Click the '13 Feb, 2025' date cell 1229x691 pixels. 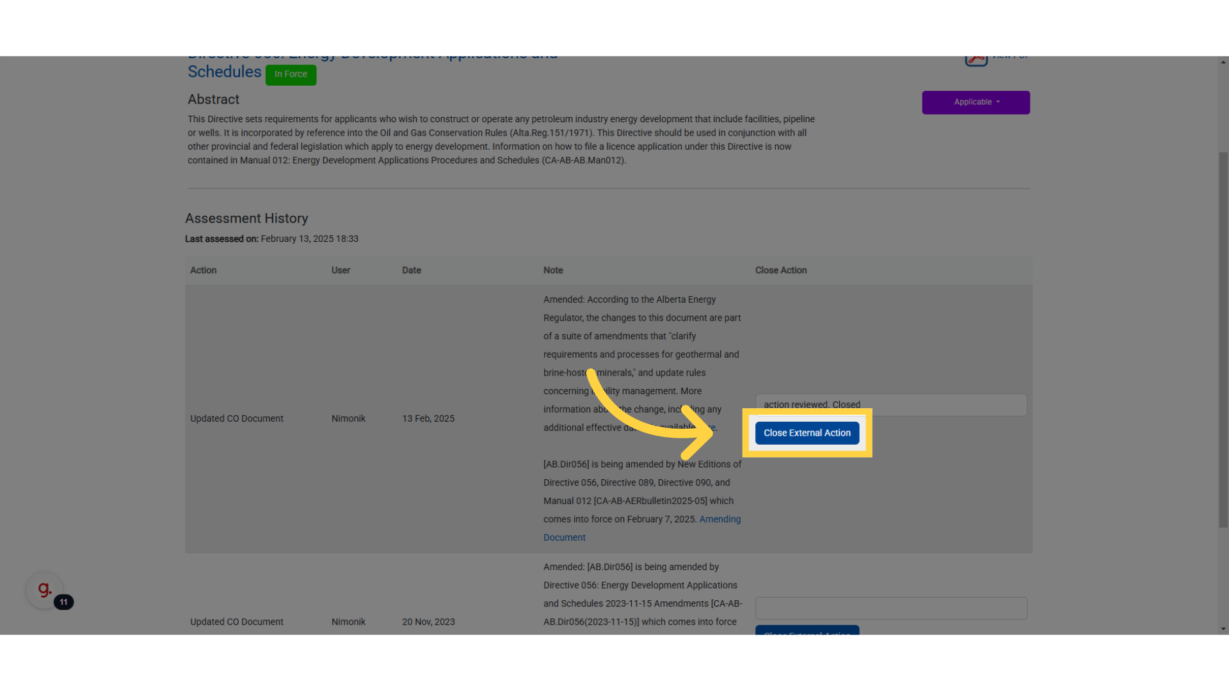tap(428, 418)
